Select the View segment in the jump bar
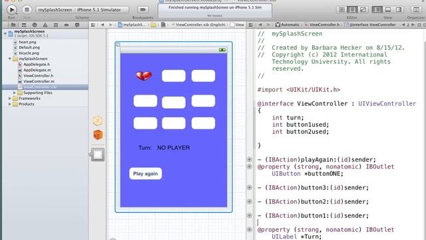Screen dimensions: 426x240 (237, 25)
